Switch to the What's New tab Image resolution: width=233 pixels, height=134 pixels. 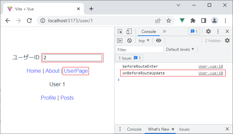pos(159,129)
